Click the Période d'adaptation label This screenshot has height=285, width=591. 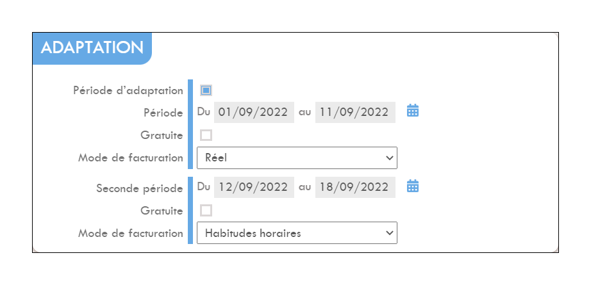tap(128, 91)
